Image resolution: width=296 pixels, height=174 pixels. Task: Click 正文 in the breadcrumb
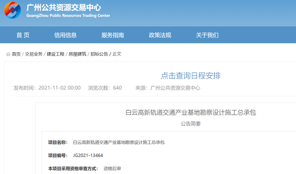click(x=117, y=54)
